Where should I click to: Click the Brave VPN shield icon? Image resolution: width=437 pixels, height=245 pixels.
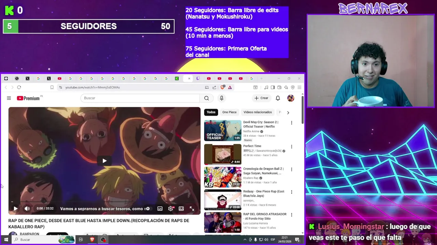pos(293,87)
